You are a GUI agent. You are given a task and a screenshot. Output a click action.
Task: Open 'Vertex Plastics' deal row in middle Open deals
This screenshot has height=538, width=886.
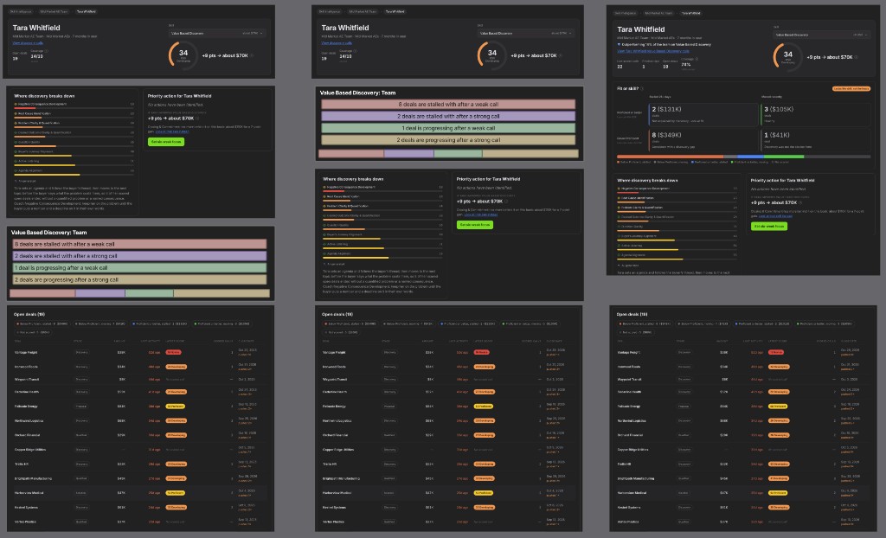point(448,522)
